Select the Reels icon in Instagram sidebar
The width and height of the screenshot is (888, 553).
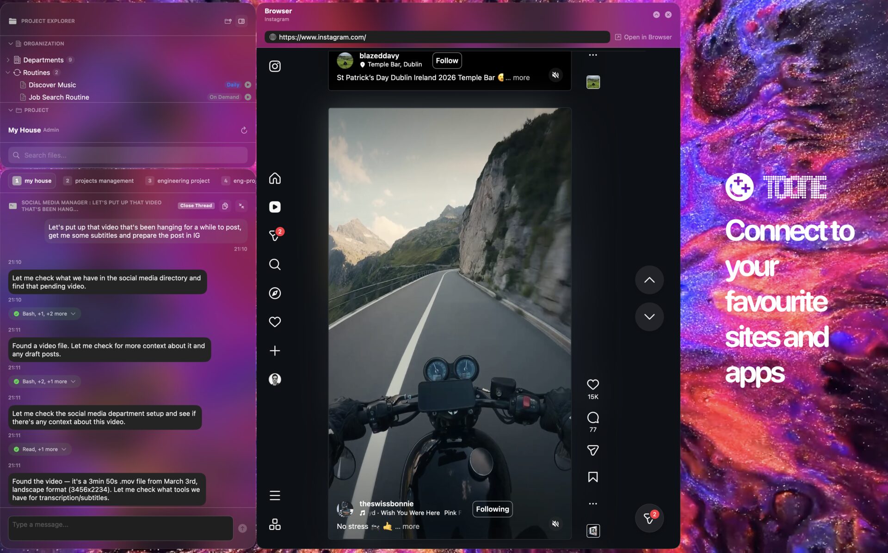pyautogui.click(x=275, y=207)
